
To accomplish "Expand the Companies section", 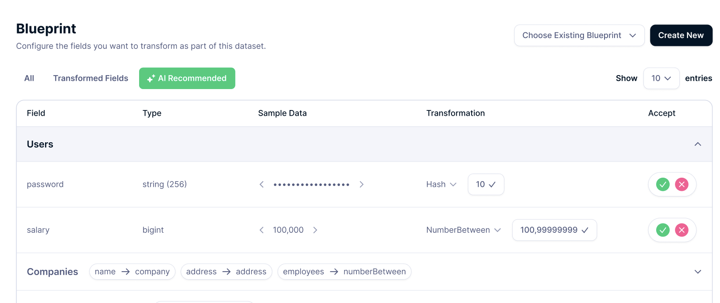I will [698, 272].
